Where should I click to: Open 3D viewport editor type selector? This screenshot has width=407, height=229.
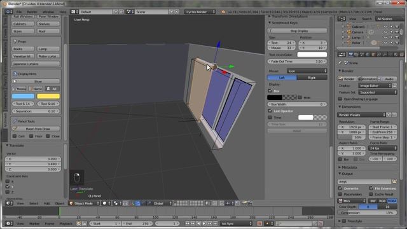pyautogui.click(x=9, y=204)
